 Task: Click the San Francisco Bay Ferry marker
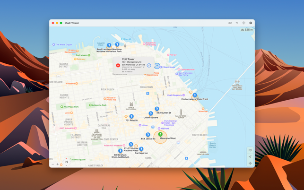pos(177,74)
